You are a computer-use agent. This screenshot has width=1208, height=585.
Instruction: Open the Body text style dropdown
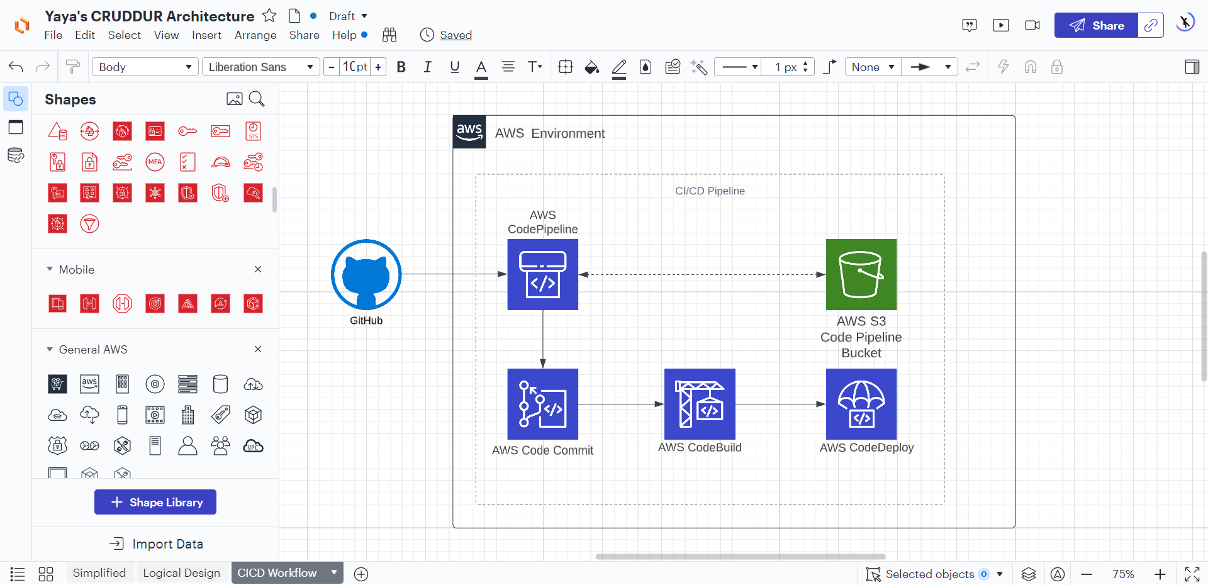click(x=145, y=67)
